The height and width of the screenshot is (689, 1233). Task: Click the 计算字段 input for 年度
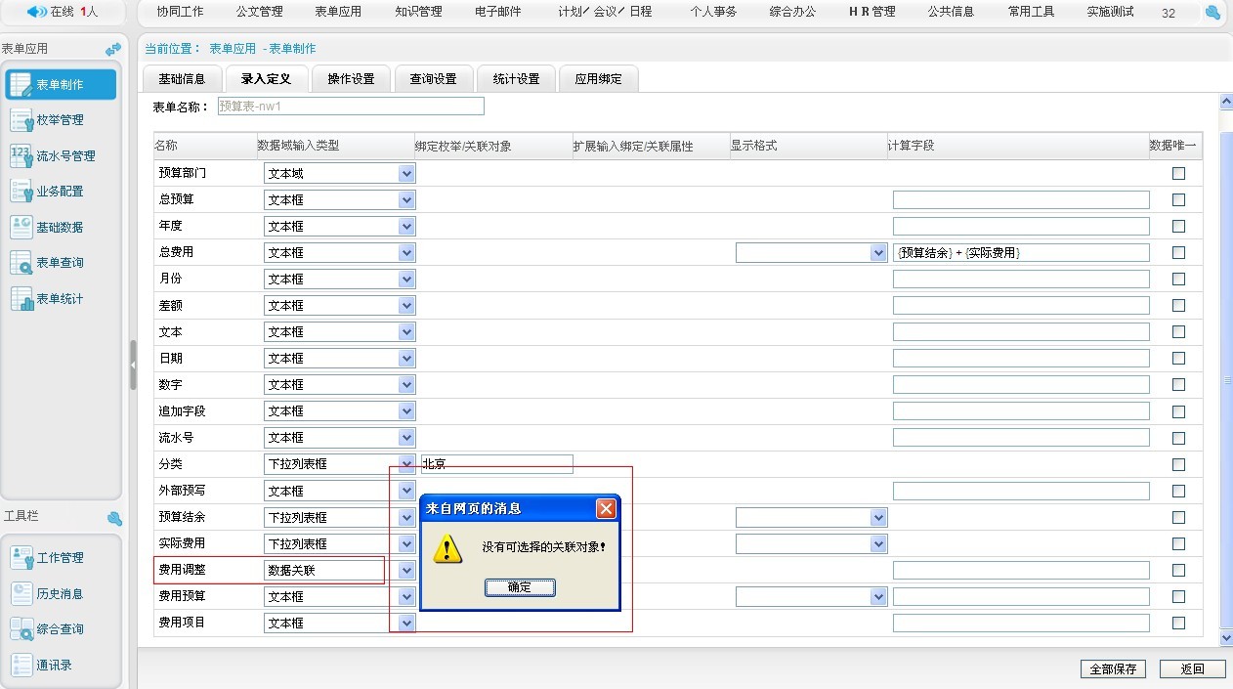(x=1020, y=226)
